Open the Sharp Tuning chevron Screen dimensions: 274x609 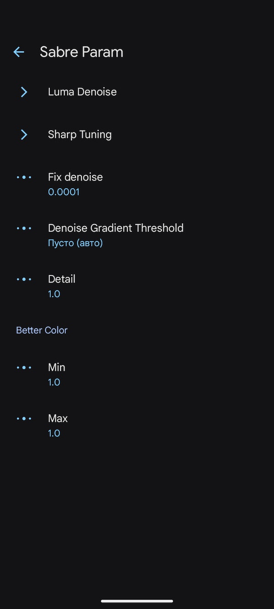[24, 134]
